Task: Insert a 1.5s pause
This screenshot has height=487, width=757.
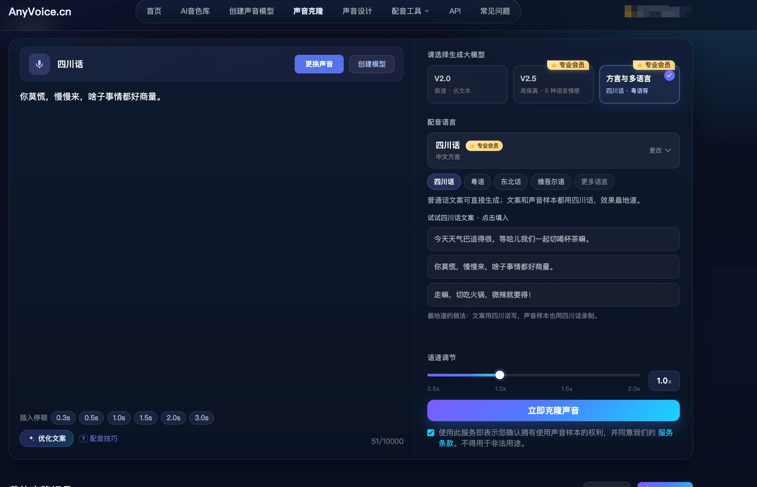Action: point(146,418)
